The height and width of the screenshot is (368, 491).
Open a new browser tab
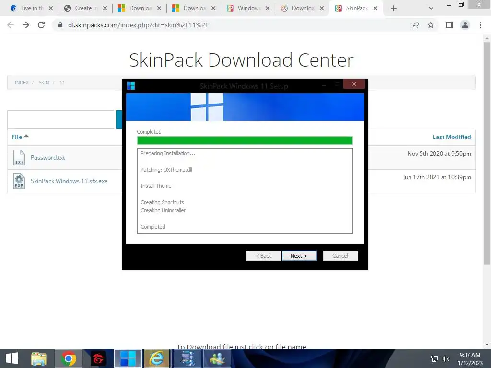click(394, 8)
